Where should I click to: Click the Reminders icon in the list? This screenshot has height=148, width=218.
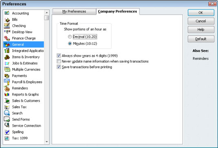click(7, 88)
